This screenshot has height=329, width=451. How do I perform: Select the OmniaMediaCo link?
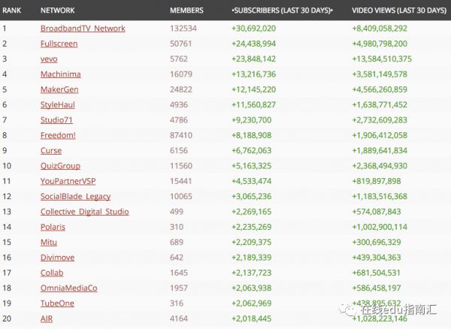pos(68,288)
